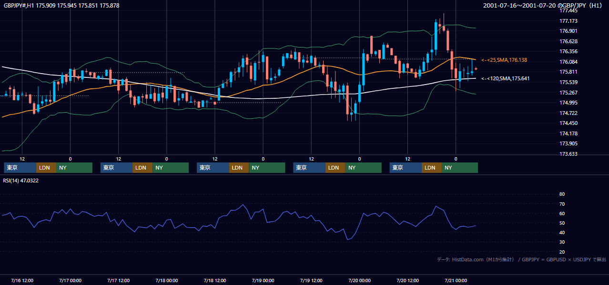Screen dimensions: 609x285
Task: Click RSI scale level 40
Action: click(x=562, y=232)
